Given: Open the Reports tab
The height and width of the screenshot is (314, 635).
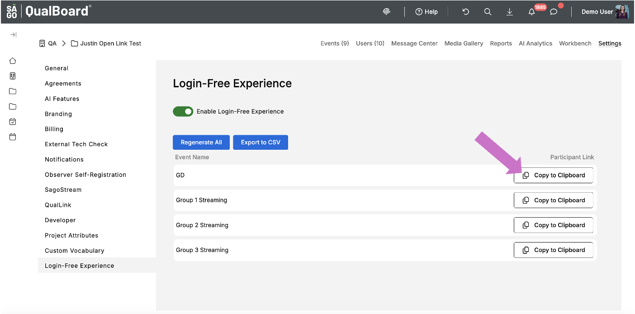Looking at the screenshot, I should point(501,43).
